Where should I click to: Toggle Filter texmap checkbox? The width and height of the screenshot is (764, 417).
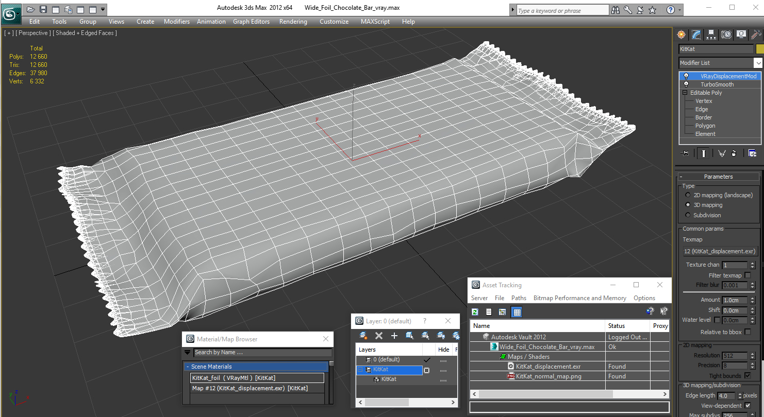[748, 275]
